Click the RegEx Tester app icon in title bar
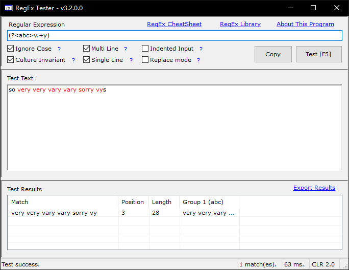The width and height of the screenshot is (349, 270). (x=9, y=8)
